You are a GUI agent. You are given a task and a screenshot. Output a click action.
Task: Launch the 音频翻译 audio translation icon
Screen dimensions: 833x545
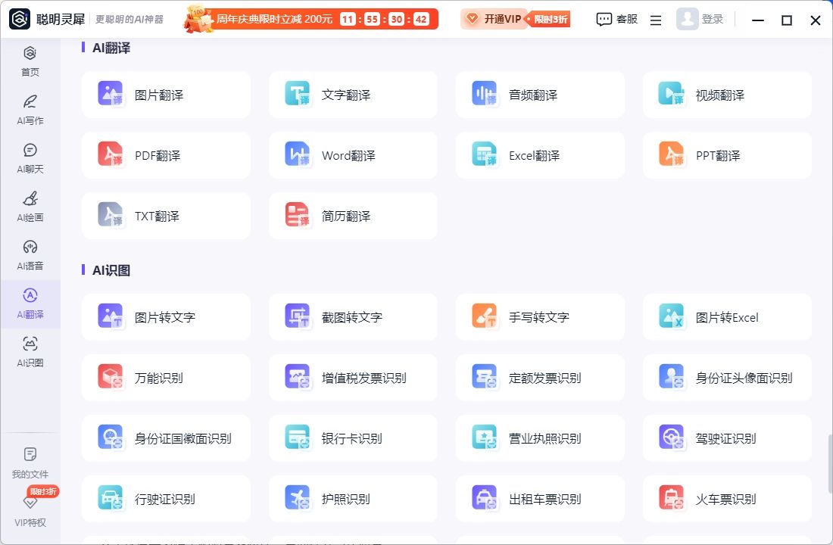[485, 94]
